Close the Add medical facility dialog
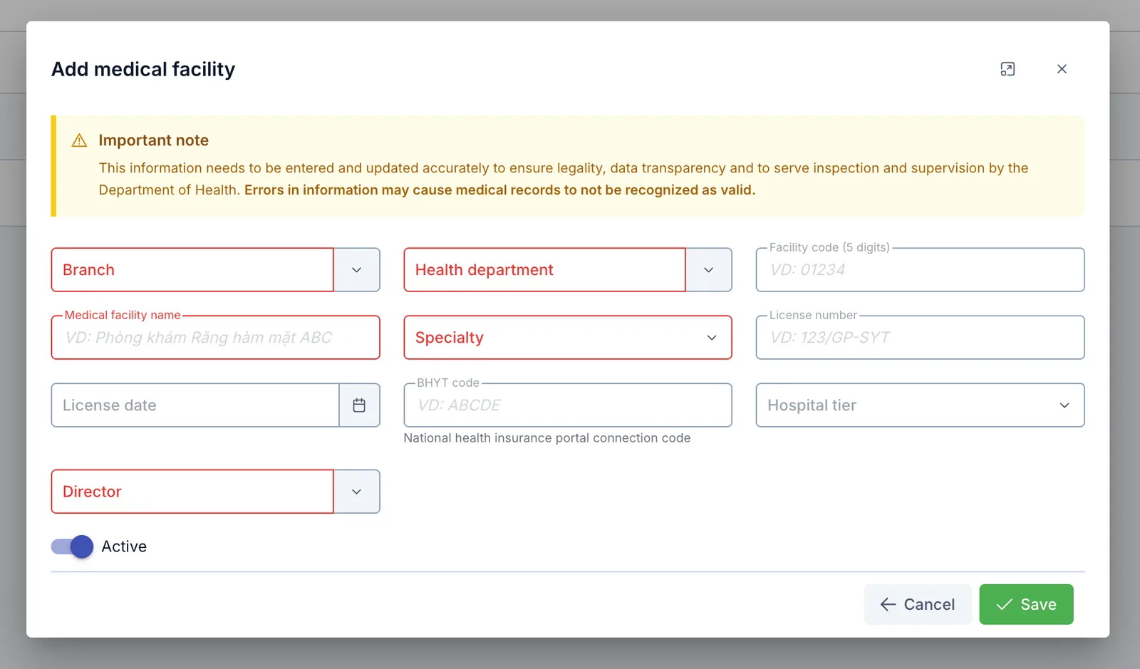This screenshot has width=1140, height=669. (x=1062, y=69)
